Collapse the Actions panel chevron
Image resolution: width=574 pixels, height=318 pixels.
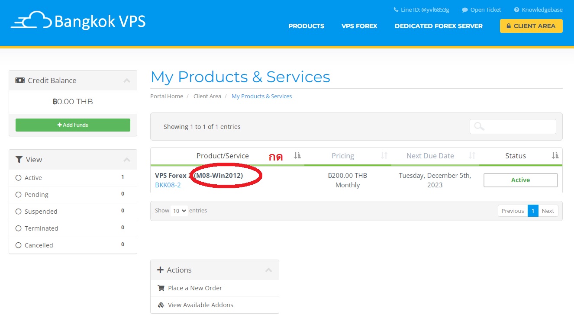click(x=269, y=270)
